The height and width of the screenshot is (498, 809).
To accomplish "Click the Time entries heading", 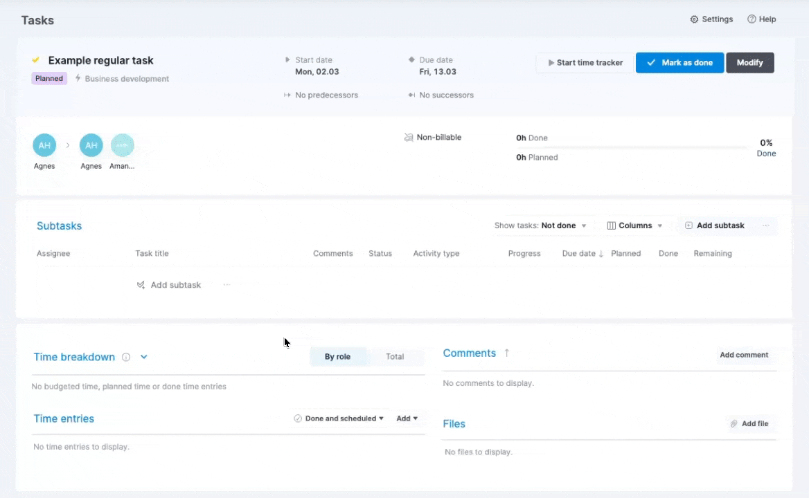I will [64, 418].
